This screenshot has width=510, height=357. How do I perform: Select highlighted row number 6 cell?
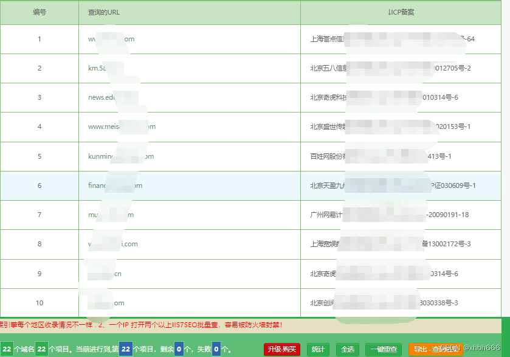pyautogui.click(x=40, y=186)
